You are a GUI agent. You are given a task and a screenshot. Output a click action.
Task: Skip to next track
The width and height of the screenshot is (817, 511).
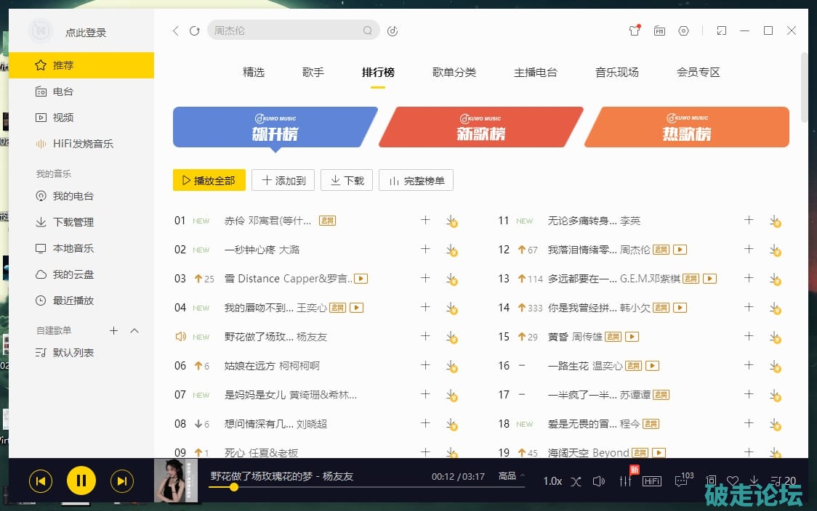tap(122, 481)
